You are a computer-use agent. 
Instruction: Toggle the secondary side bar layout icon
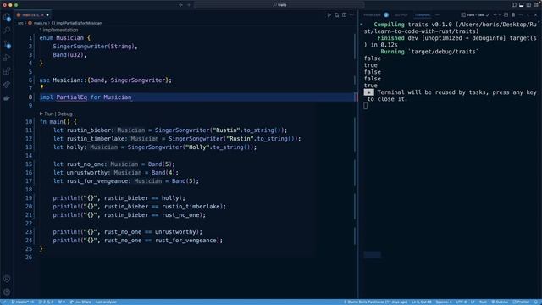(528, 5)
